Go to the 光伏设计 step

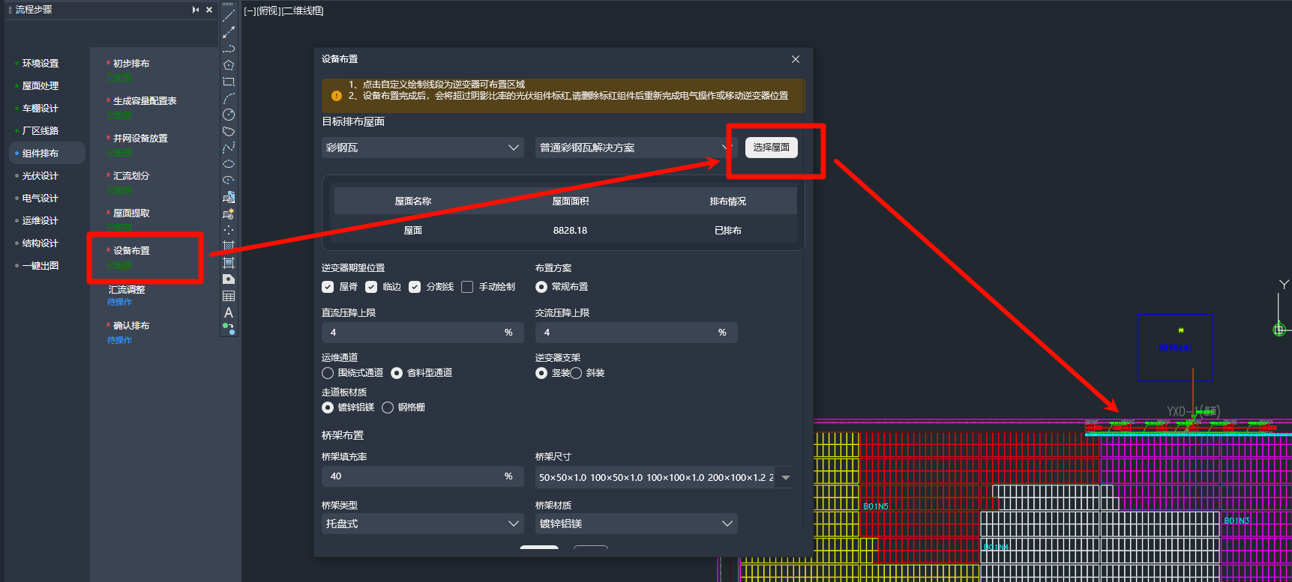[40, 176]
